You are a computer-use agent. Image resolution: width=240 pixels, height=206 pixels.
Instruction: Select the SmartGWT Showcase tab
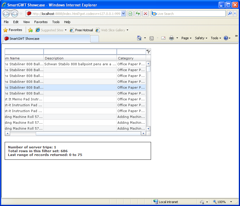pyautogui.click(x=46, y=39)
